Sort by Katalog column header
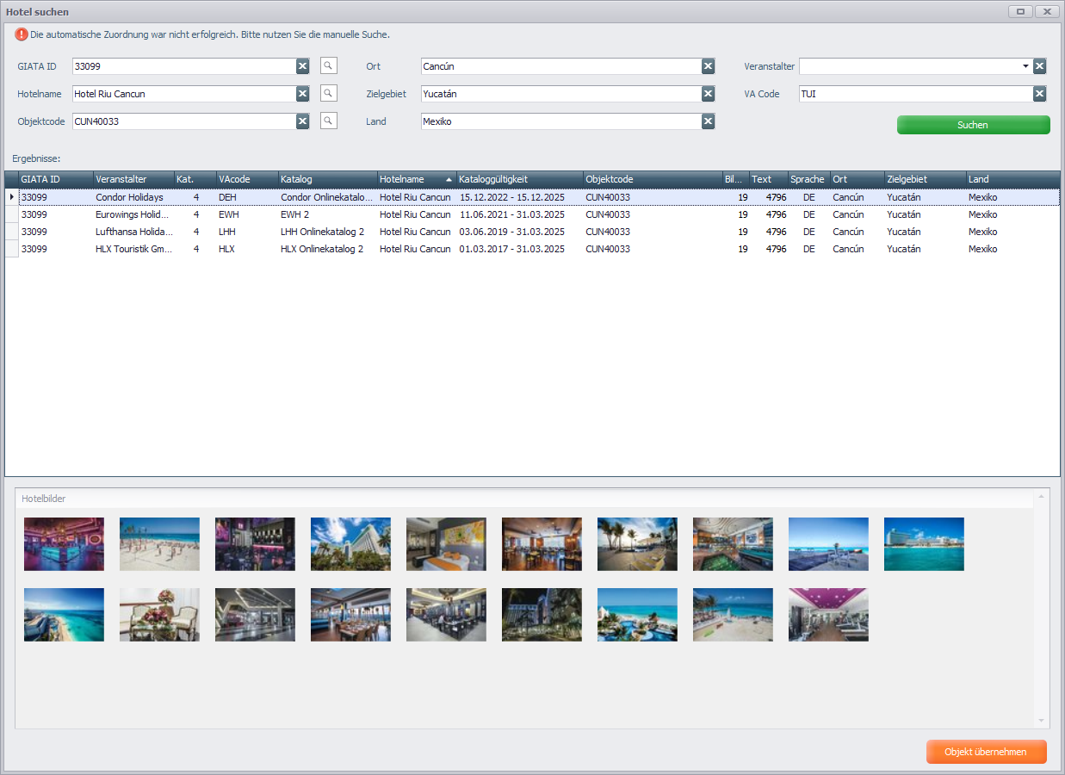This screenshot has width=1065, height=775. click(327, 179)
